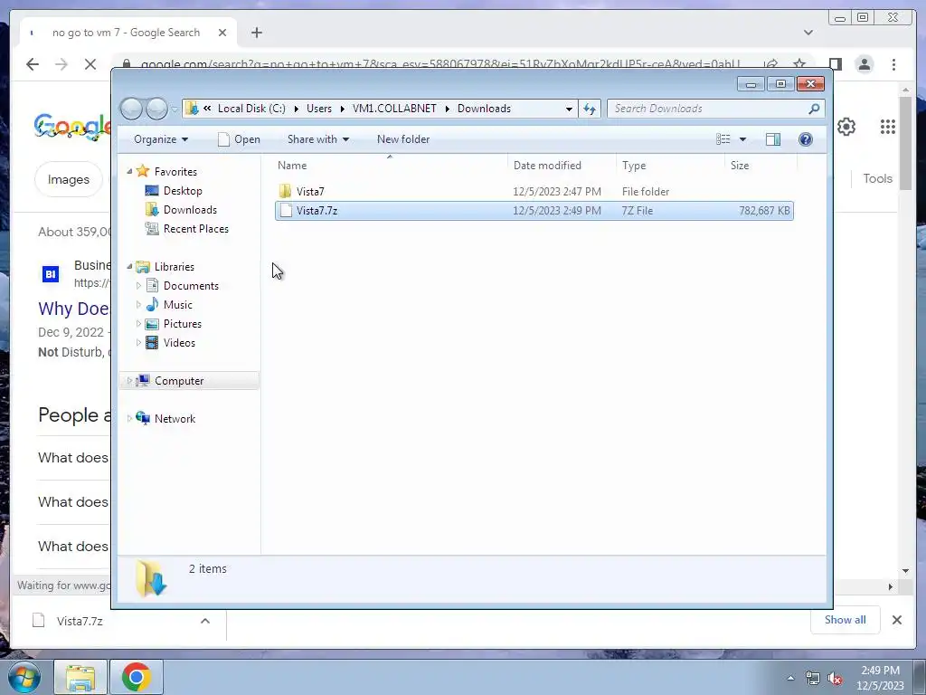Click Tools on Google results
This screenshot has height=695, width=926.
(877, 178)
